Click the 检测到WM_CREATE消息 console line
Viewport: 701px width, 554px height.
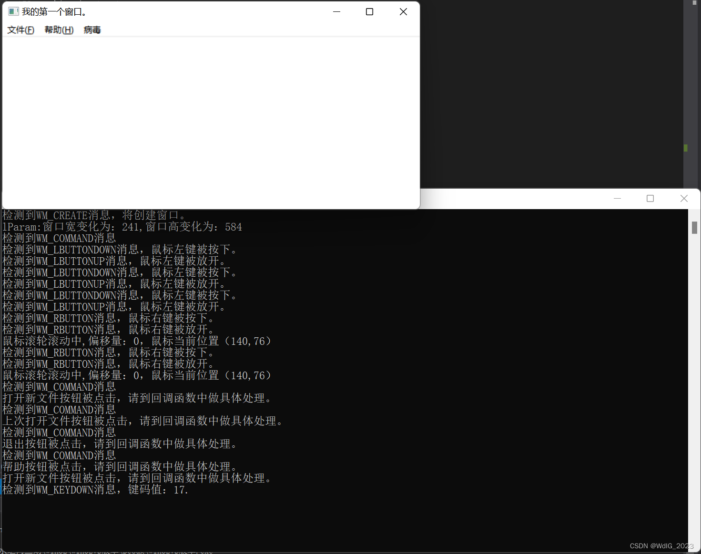(94, 215)
